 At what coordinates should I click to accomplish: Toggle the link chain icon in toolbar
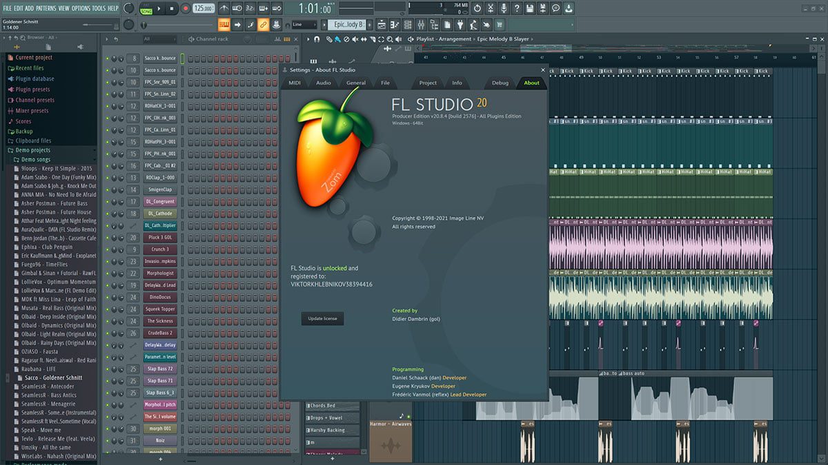click(264, 25)
